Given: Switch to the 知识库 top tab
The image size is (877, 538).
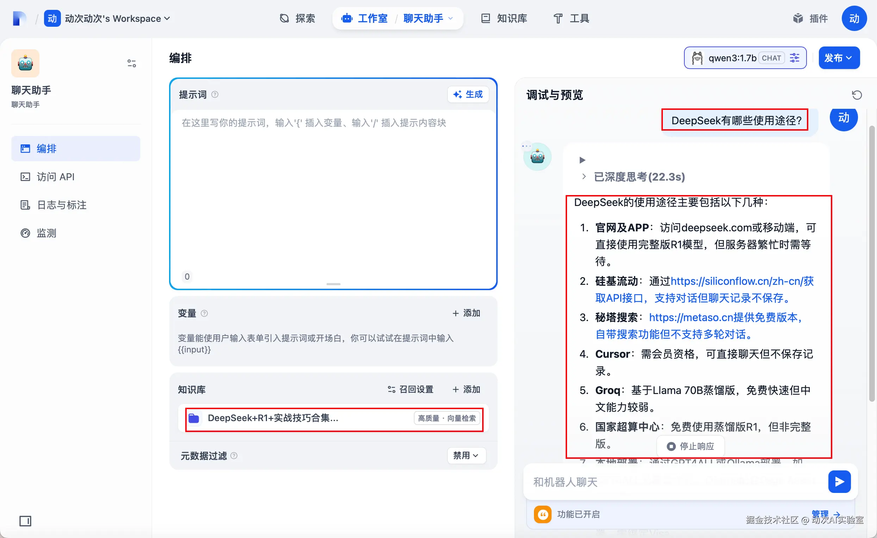Looking at the screenshot, I should pos(504,19).
